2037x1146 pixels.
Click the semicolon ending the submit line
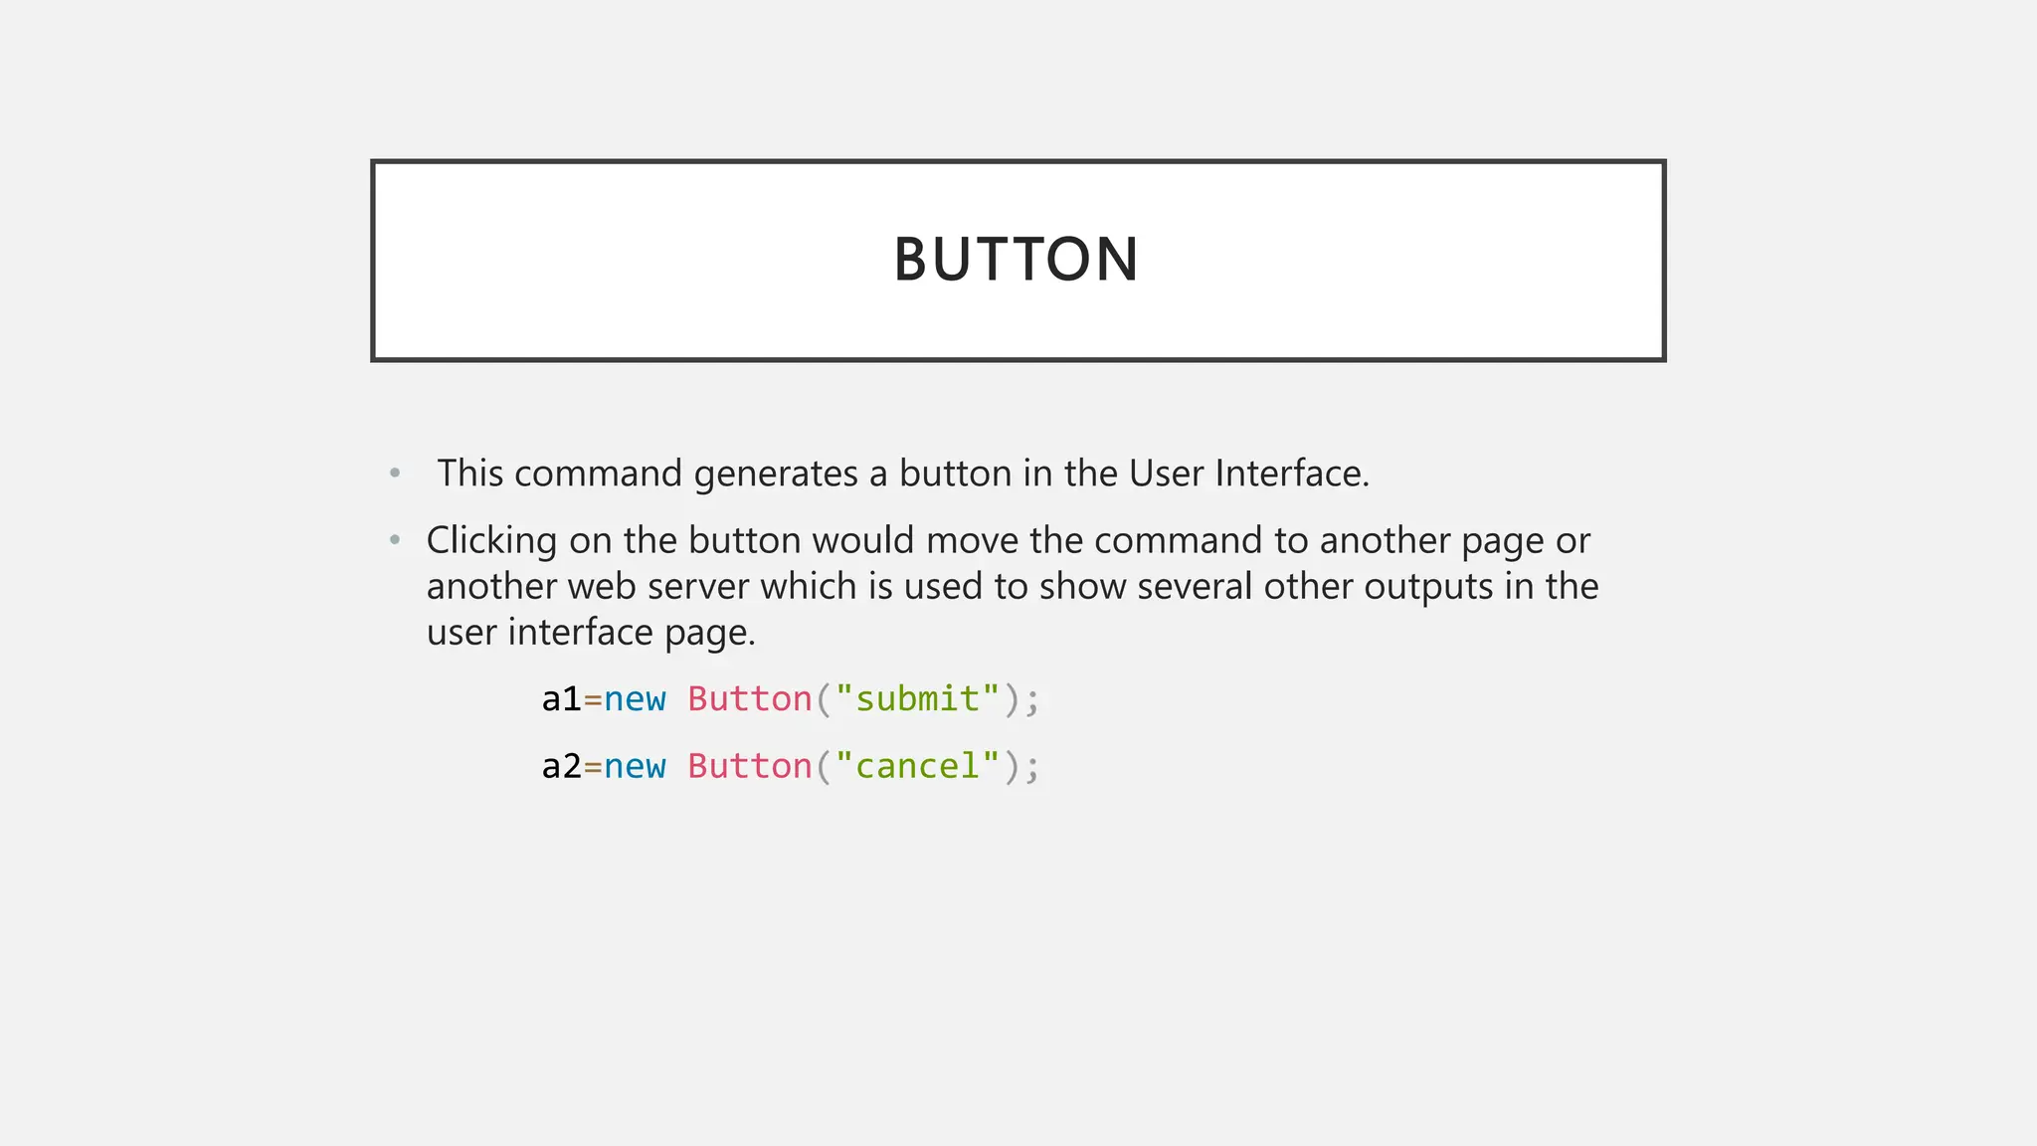[1032, 701]
